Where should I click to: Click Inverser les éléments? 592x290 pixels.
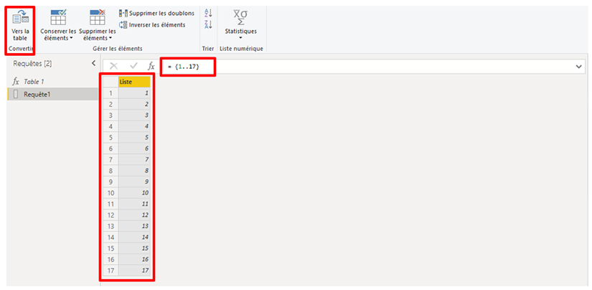[151, 24]
